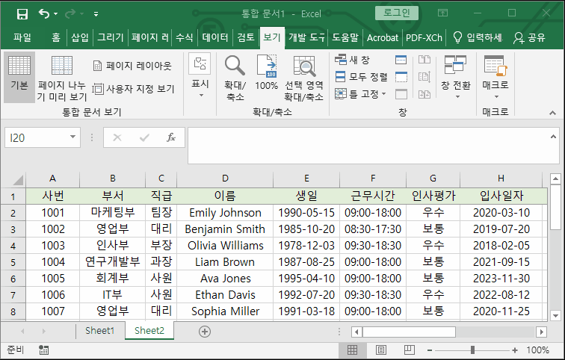Open the undo history dropdown arrow

[56, 14]
